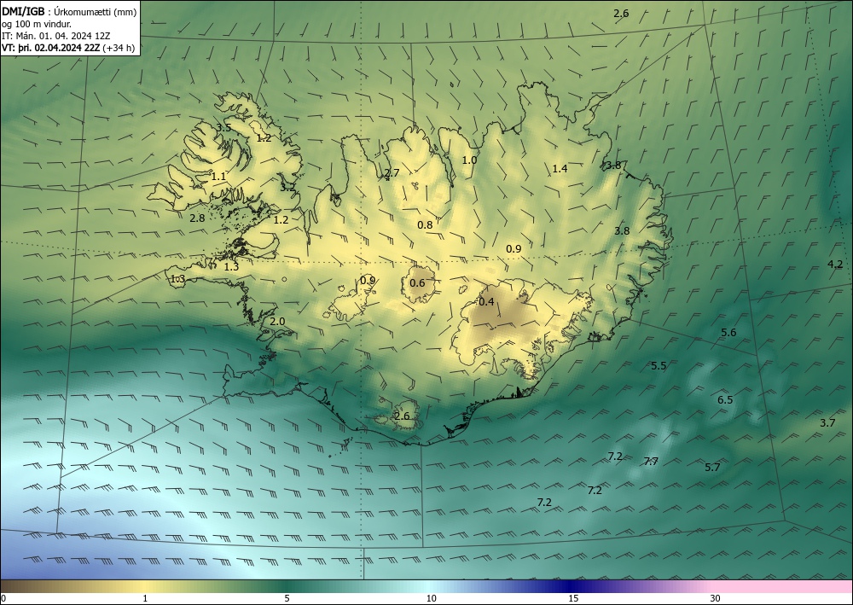Viewport: 853px width, 605px height.
Task: Click the legend scale label '0'
Action: (3, 599)
